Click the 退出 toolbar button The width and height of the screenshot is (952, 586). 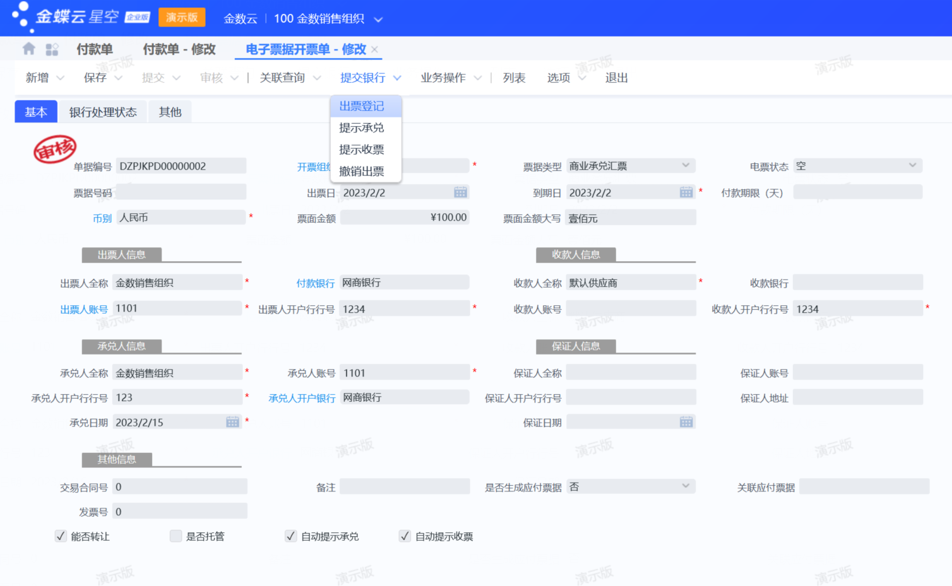coord(617,78)
